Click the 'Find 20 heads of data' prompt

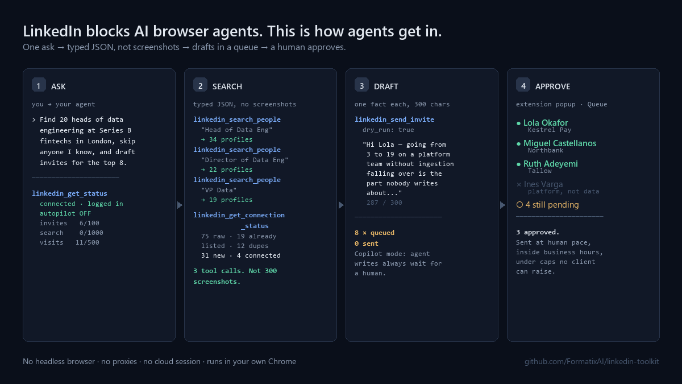pyautogui.click(x=84, y=141)
